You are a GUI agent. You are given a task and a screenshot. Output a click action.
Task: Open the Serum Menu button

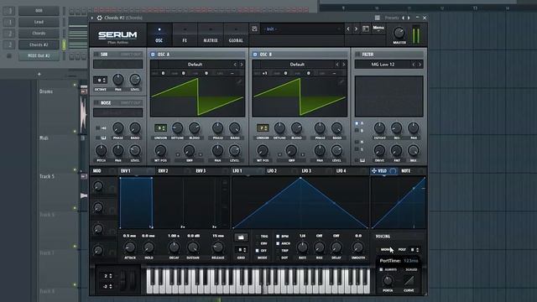(378, 28)
